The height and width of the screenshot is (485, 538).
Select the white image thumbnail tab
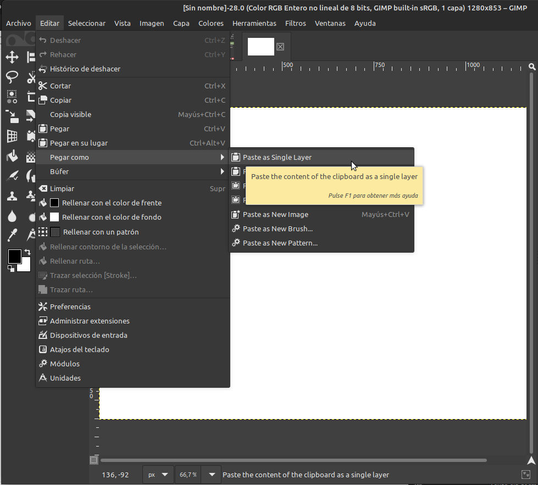(x=261, y=47)
